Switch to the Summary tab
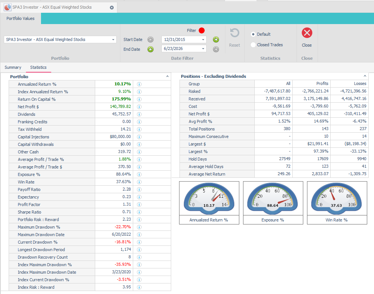Image resolution: width=374 pixels, height=294 pixels. click(13, 67)
